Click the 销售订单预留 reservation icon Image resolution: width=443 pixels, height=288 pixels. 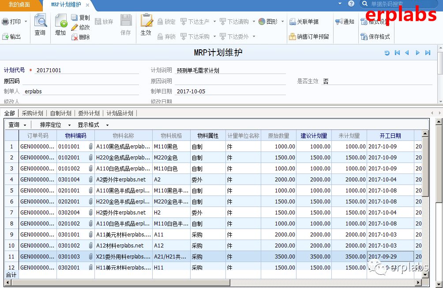(293, 37)
